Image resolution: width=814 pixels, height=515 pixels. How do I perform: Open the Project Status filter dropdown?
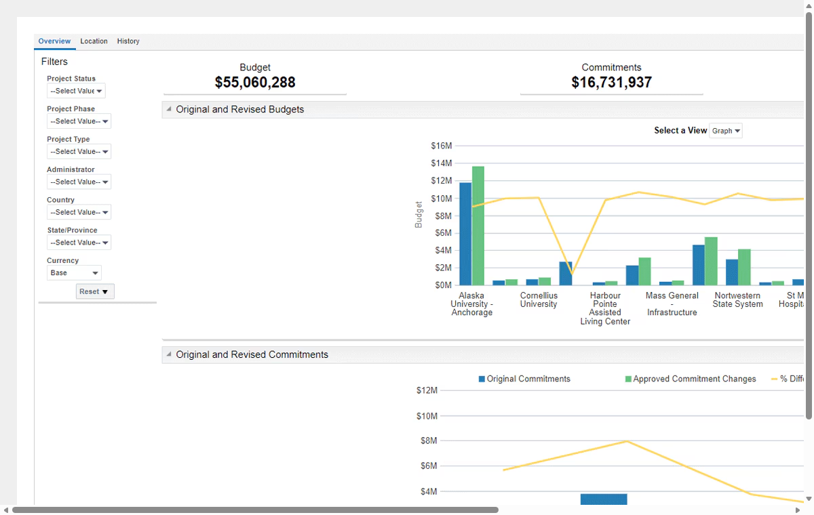(x=76, y=91)
